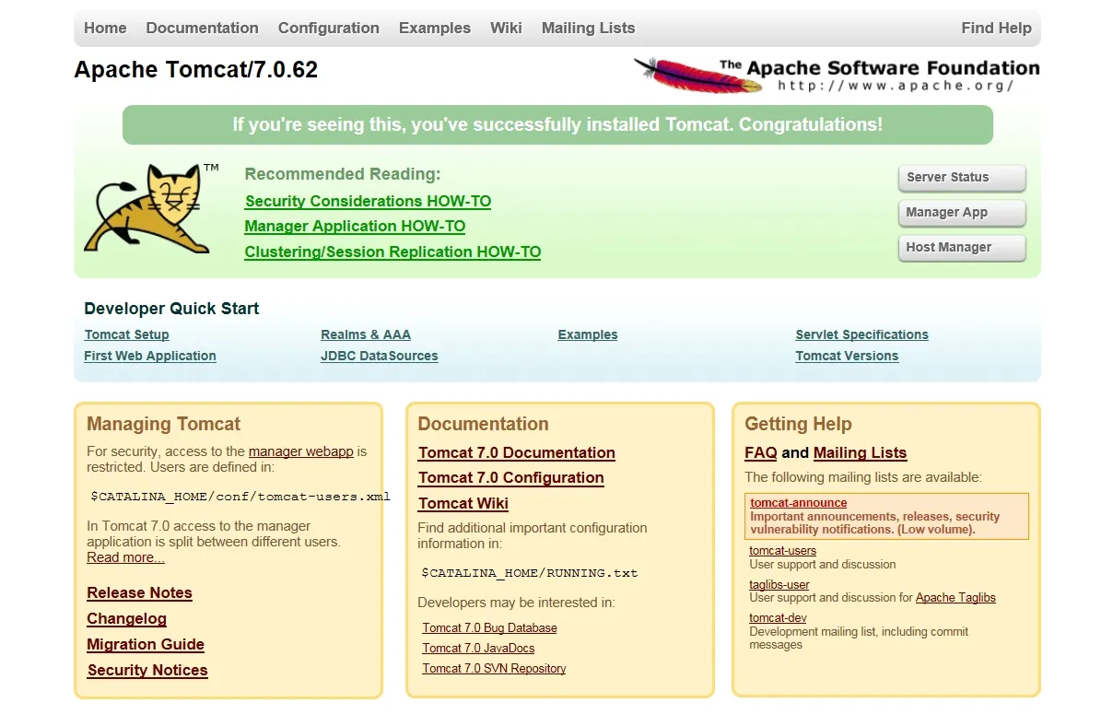This screenshot has width=1113, height=726.
Task: Click the $CATALINA_HOME/conf/tomcat-users.xml path text
Action: point(240,497)
